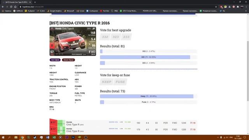Open a new browser tab
Viewport: 249px width, 140px height.
35,2
